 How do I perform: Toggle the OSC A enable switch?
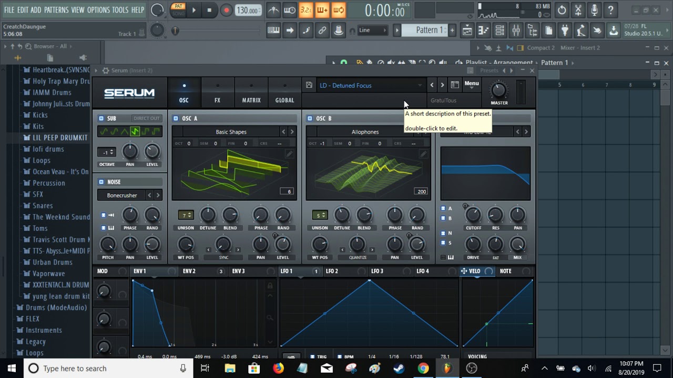pyautogui.click(x=176, y=119)
